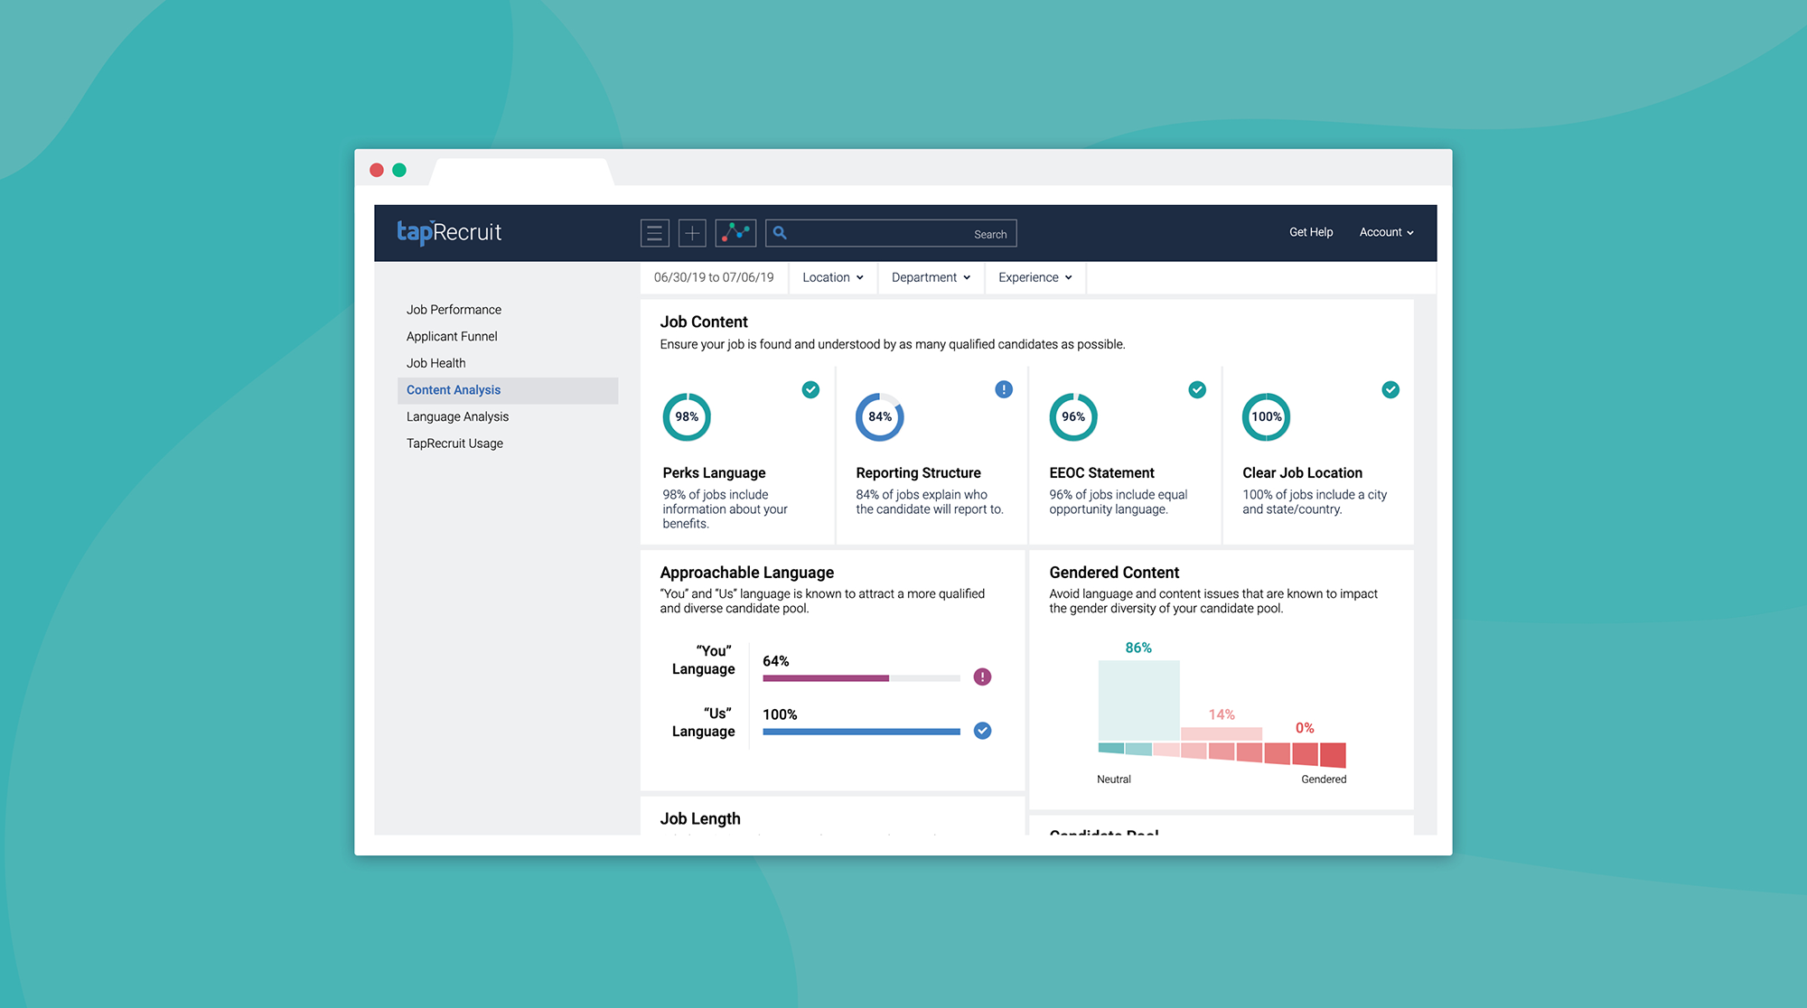1807x1008 pixels.
Task: Click EEOC Statement green checkmark badge
Action: coord(1197,389)
